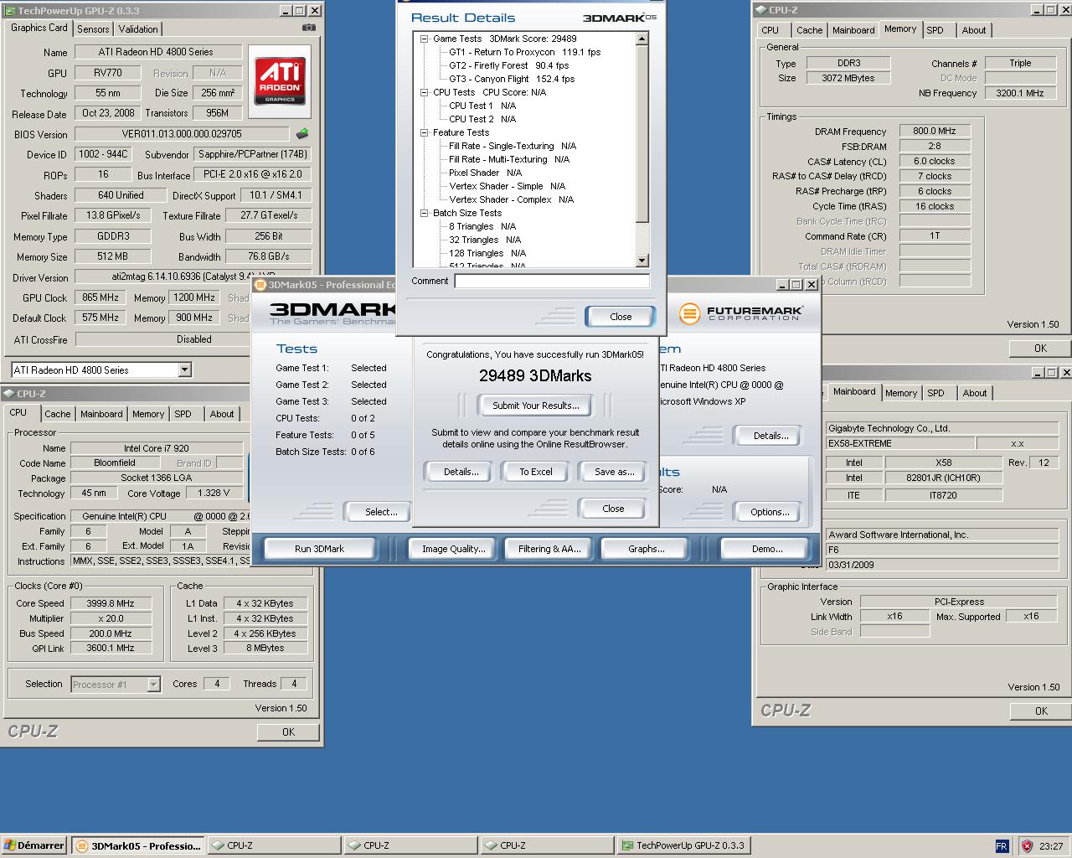
Task: Click the Result Details scrollbar thumb
Action: click(x=642, y=134)
